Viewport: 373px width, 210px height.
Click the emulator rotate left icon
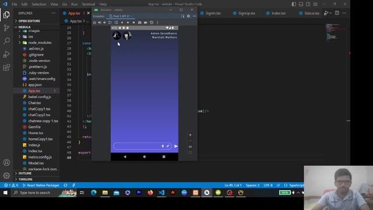click(110, 23)
